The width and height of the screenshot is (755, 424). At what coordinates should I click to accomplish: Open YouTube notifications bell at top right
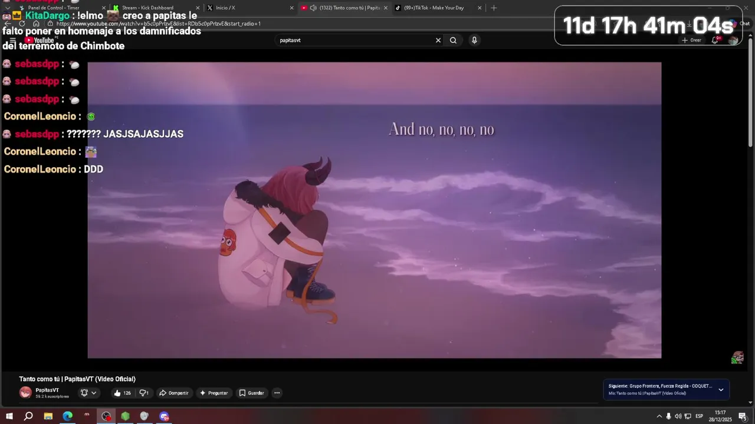pos(715,40)
